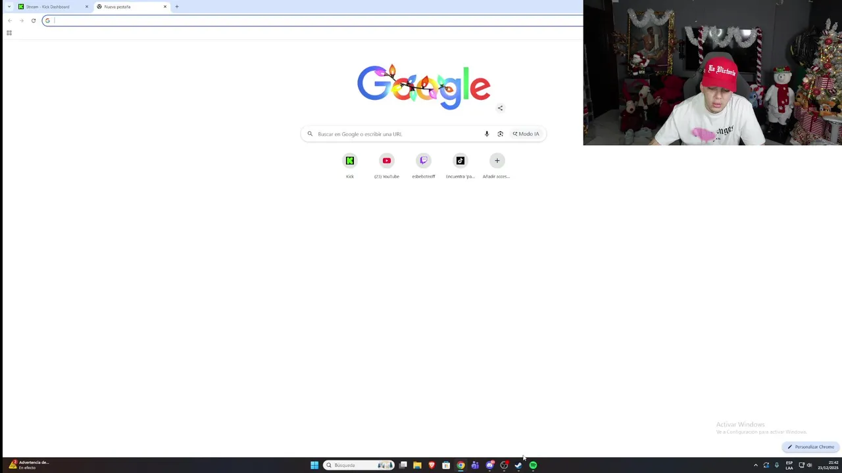Viewport: 842px width, 473px height.
Task: Open the ESP LAA language selector
Action: (x=789, y=465)
